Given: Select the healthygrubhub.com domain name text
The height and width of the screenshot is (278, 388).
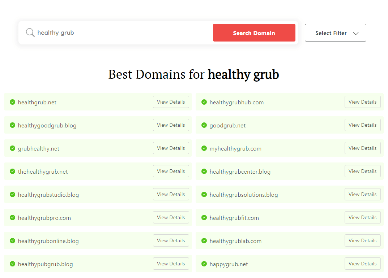Looking at the screenshot, I should click(236, 102).
